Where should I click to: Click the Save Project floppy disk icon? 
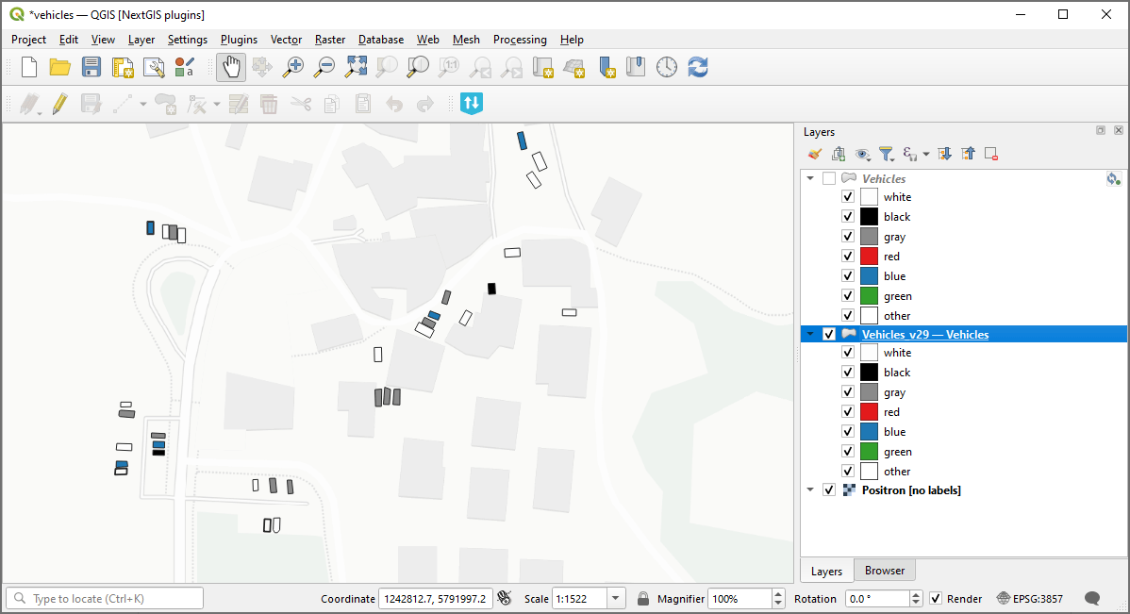[x=91, y=67]
